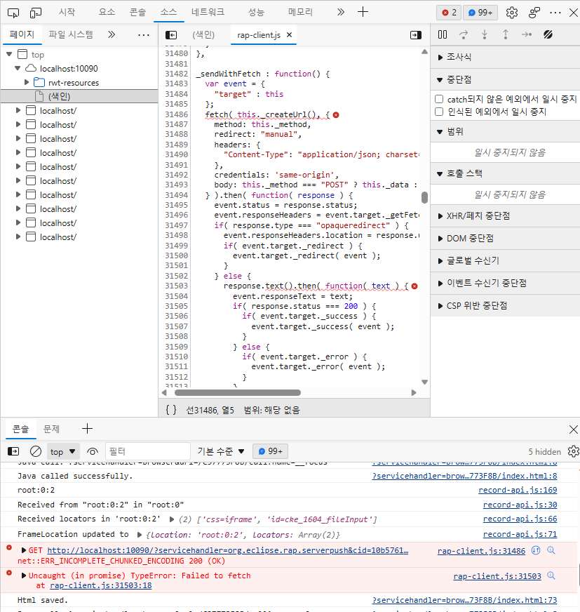Open the log level (기본 수준) dropdown
This screenshot has width=580, height=612.
click(x=221, y=451)
